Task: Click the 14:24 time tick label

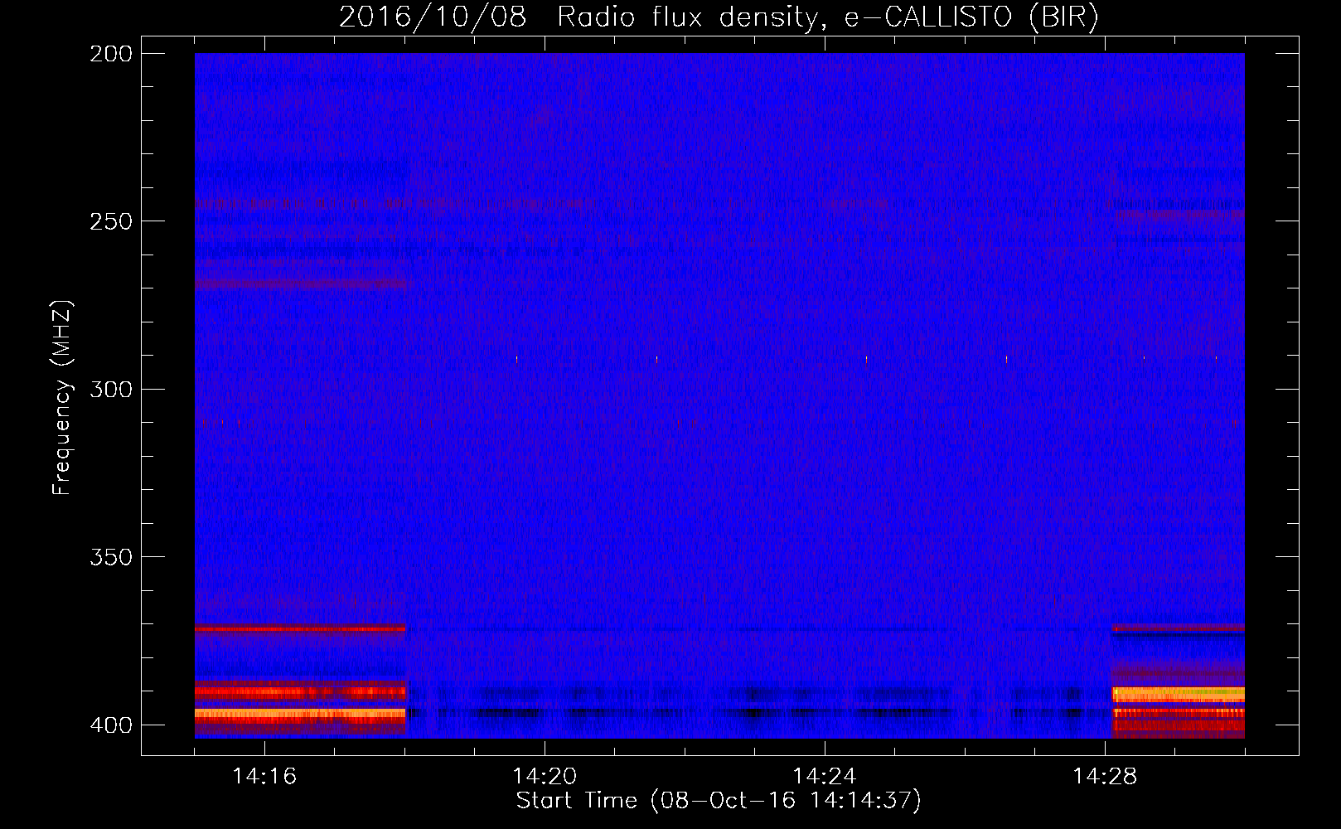Action: [x=825, y=777]
